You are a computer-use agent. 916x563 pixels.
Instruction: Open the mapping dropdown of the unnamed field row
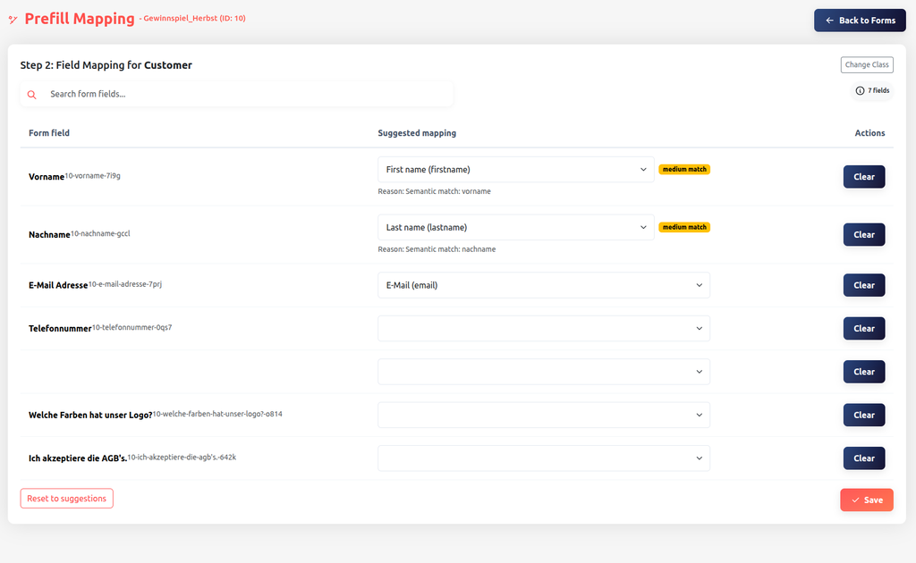(544, 372)
